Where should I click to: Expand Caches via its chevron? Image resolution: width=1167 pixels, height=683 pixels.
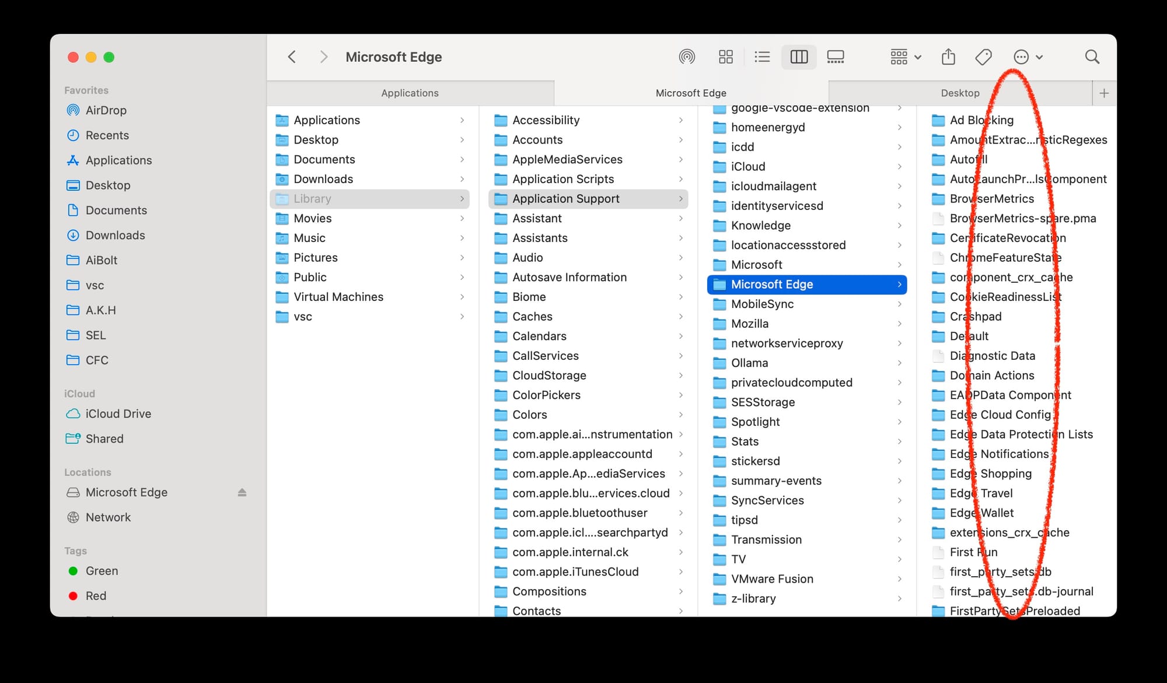pyautogui.click(x=680, y=317)
